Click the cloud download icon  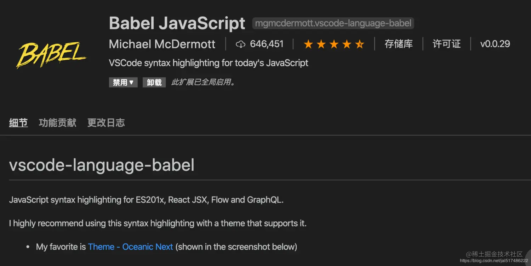(x=240, y=44)
